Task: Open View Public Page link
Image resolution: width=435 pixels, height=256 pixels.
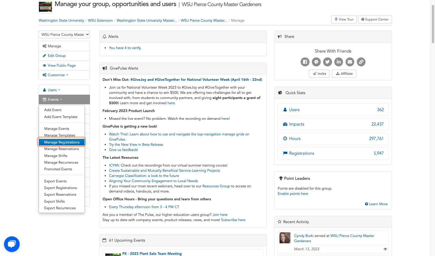Action: point(64,66)
